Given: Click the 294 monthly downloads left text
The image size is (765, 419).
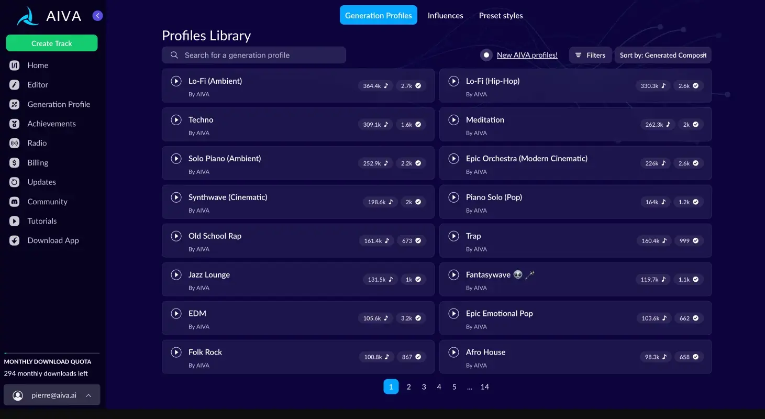Looking at the screenshot, I should point(46,373).
